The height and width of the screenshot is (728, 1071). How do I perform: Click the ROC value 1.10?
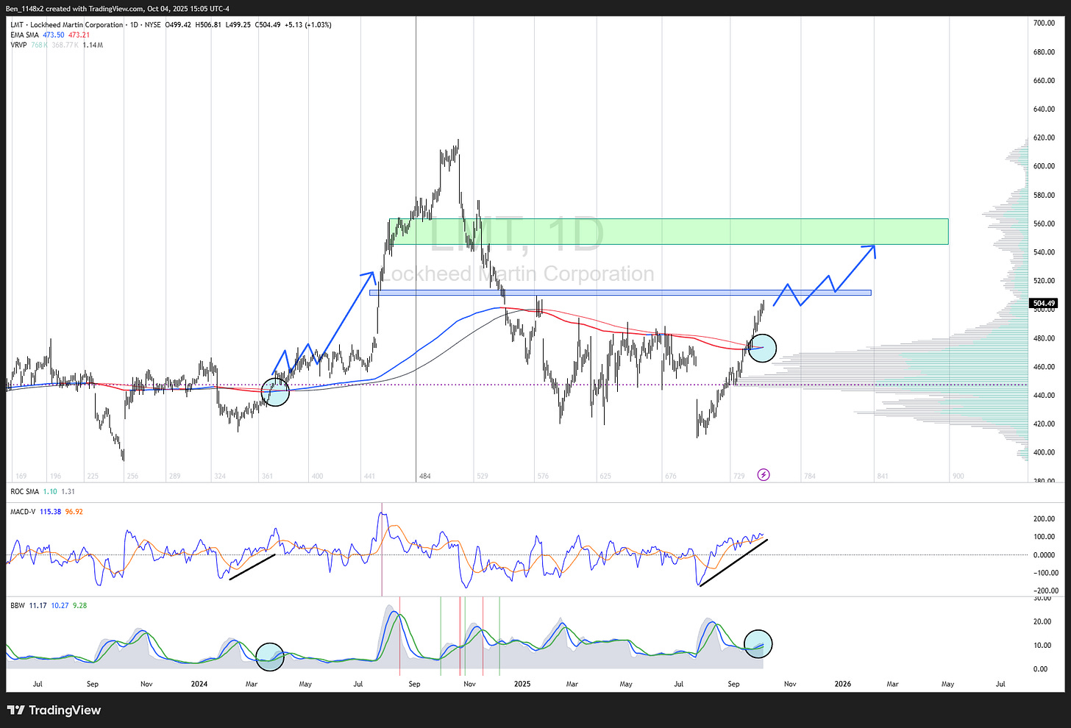coord(50,492)
